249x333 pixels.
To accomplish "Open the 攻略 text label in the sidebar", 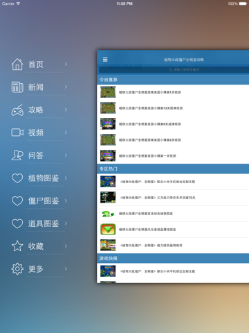I will pyautogui.click(x=36, y=110).
